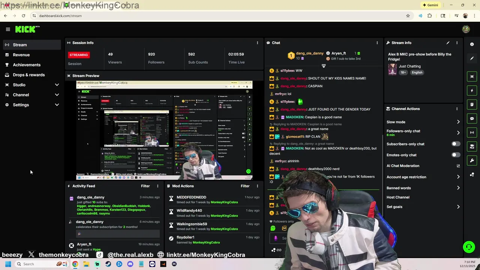Click the pencil icon in the right rail

[472, 58]
